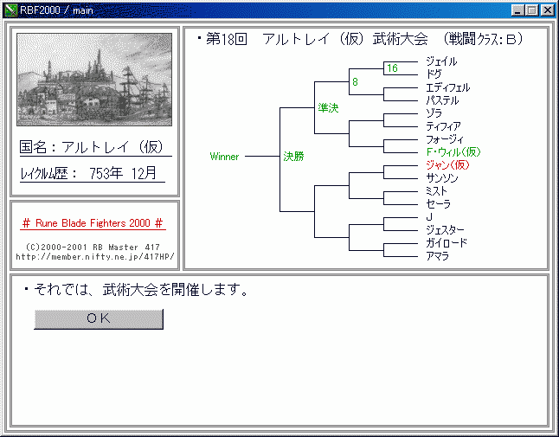Select the green F・ウィル(仮) bracket entry
Screen dimensions: 559x437
pyautogui.click(x=453, y=151)
